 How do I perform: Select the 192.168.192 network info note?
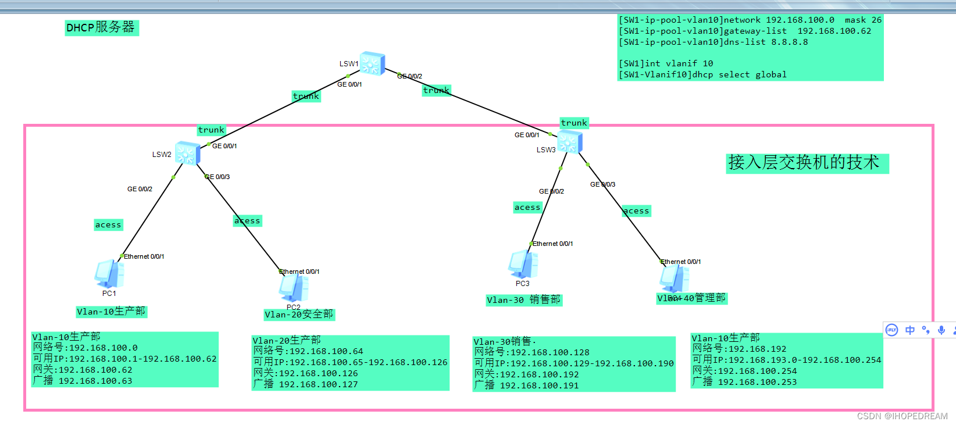787,360
